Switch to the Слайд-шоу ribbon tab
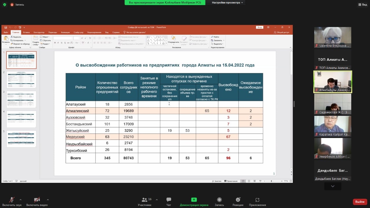The image size is (370, 208). pyautogui.click(x=78, y=32)
